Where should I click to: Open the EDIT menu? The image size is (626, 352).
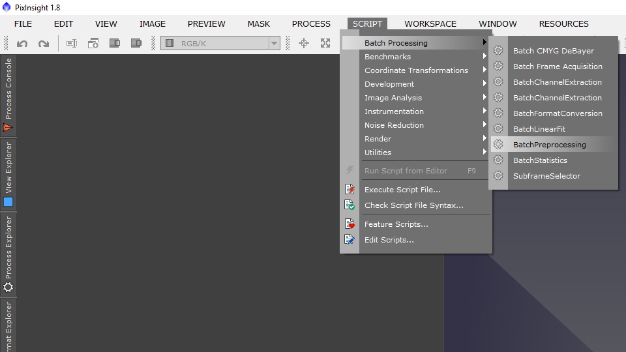coord(63,24)
